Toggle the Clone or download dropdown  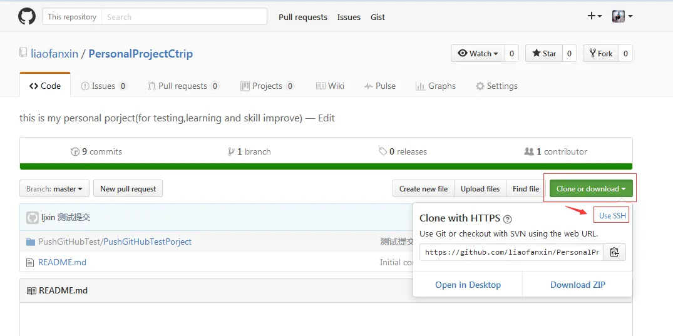(591, 189)
